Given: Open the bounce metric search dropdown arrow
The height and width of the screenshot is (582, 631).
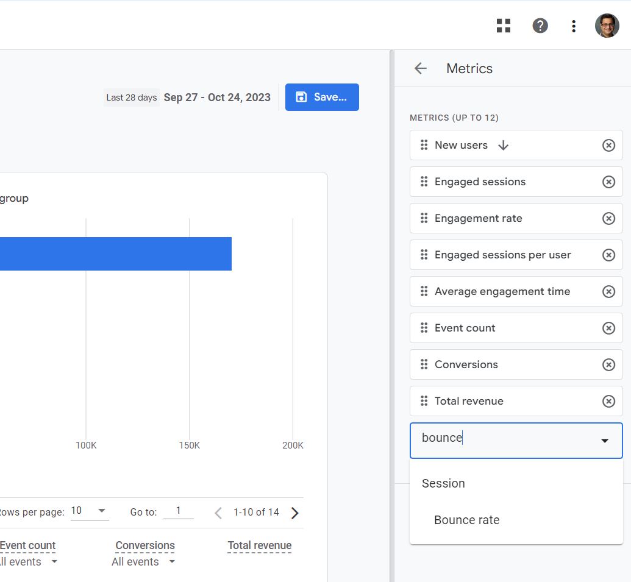Looking at the screenshot, I should click(x=604, y=440).
